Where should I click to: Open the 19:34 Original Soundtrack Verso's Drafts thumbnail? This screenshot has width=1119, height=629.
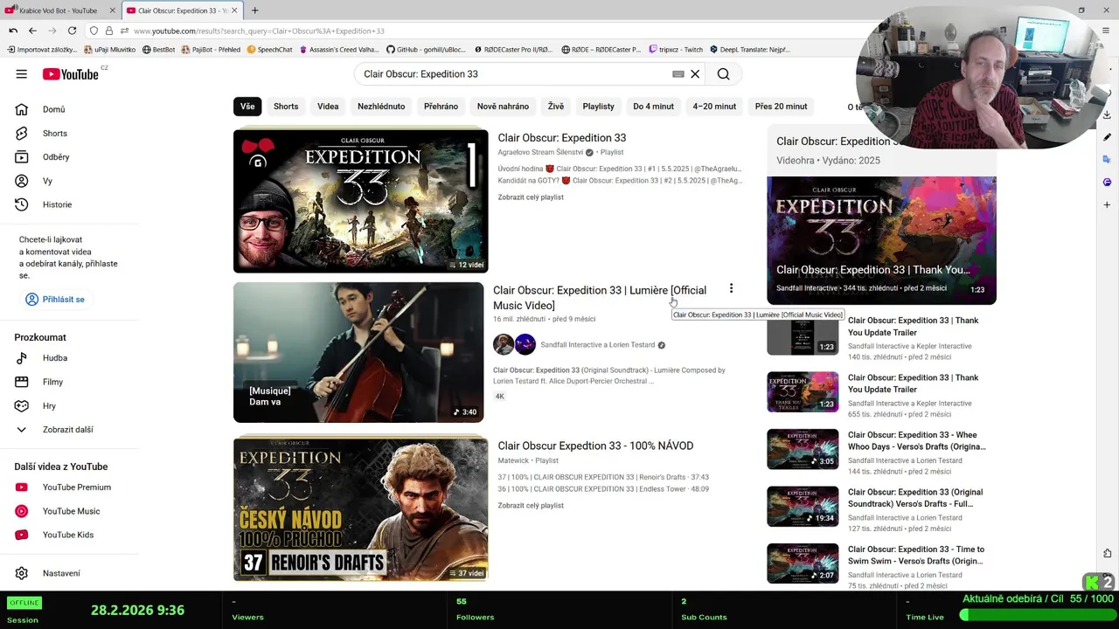click(803, 507)
